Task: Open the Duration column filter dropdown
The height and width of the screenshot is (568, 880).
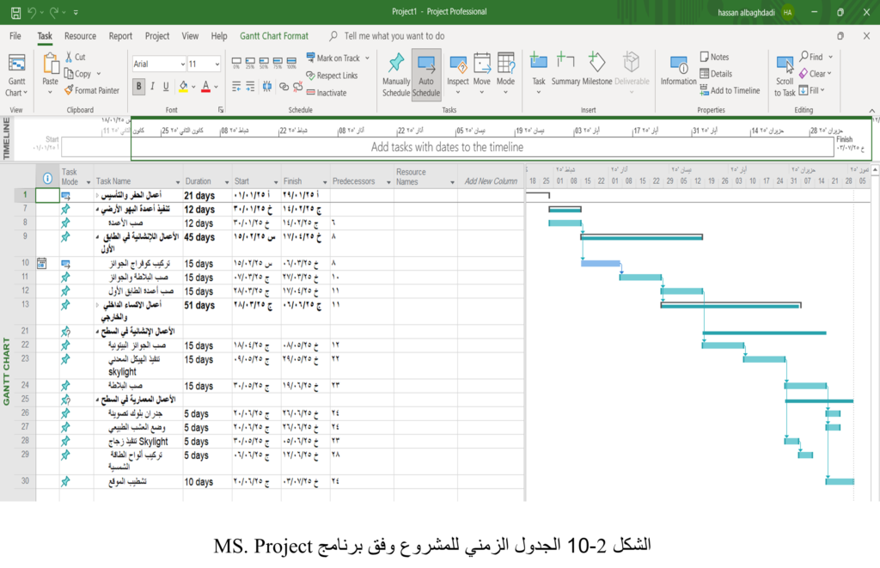Action: (226, 181)
